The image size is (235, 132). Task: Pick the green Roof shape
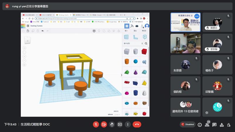pyautogui.click(x=127, y=72)
